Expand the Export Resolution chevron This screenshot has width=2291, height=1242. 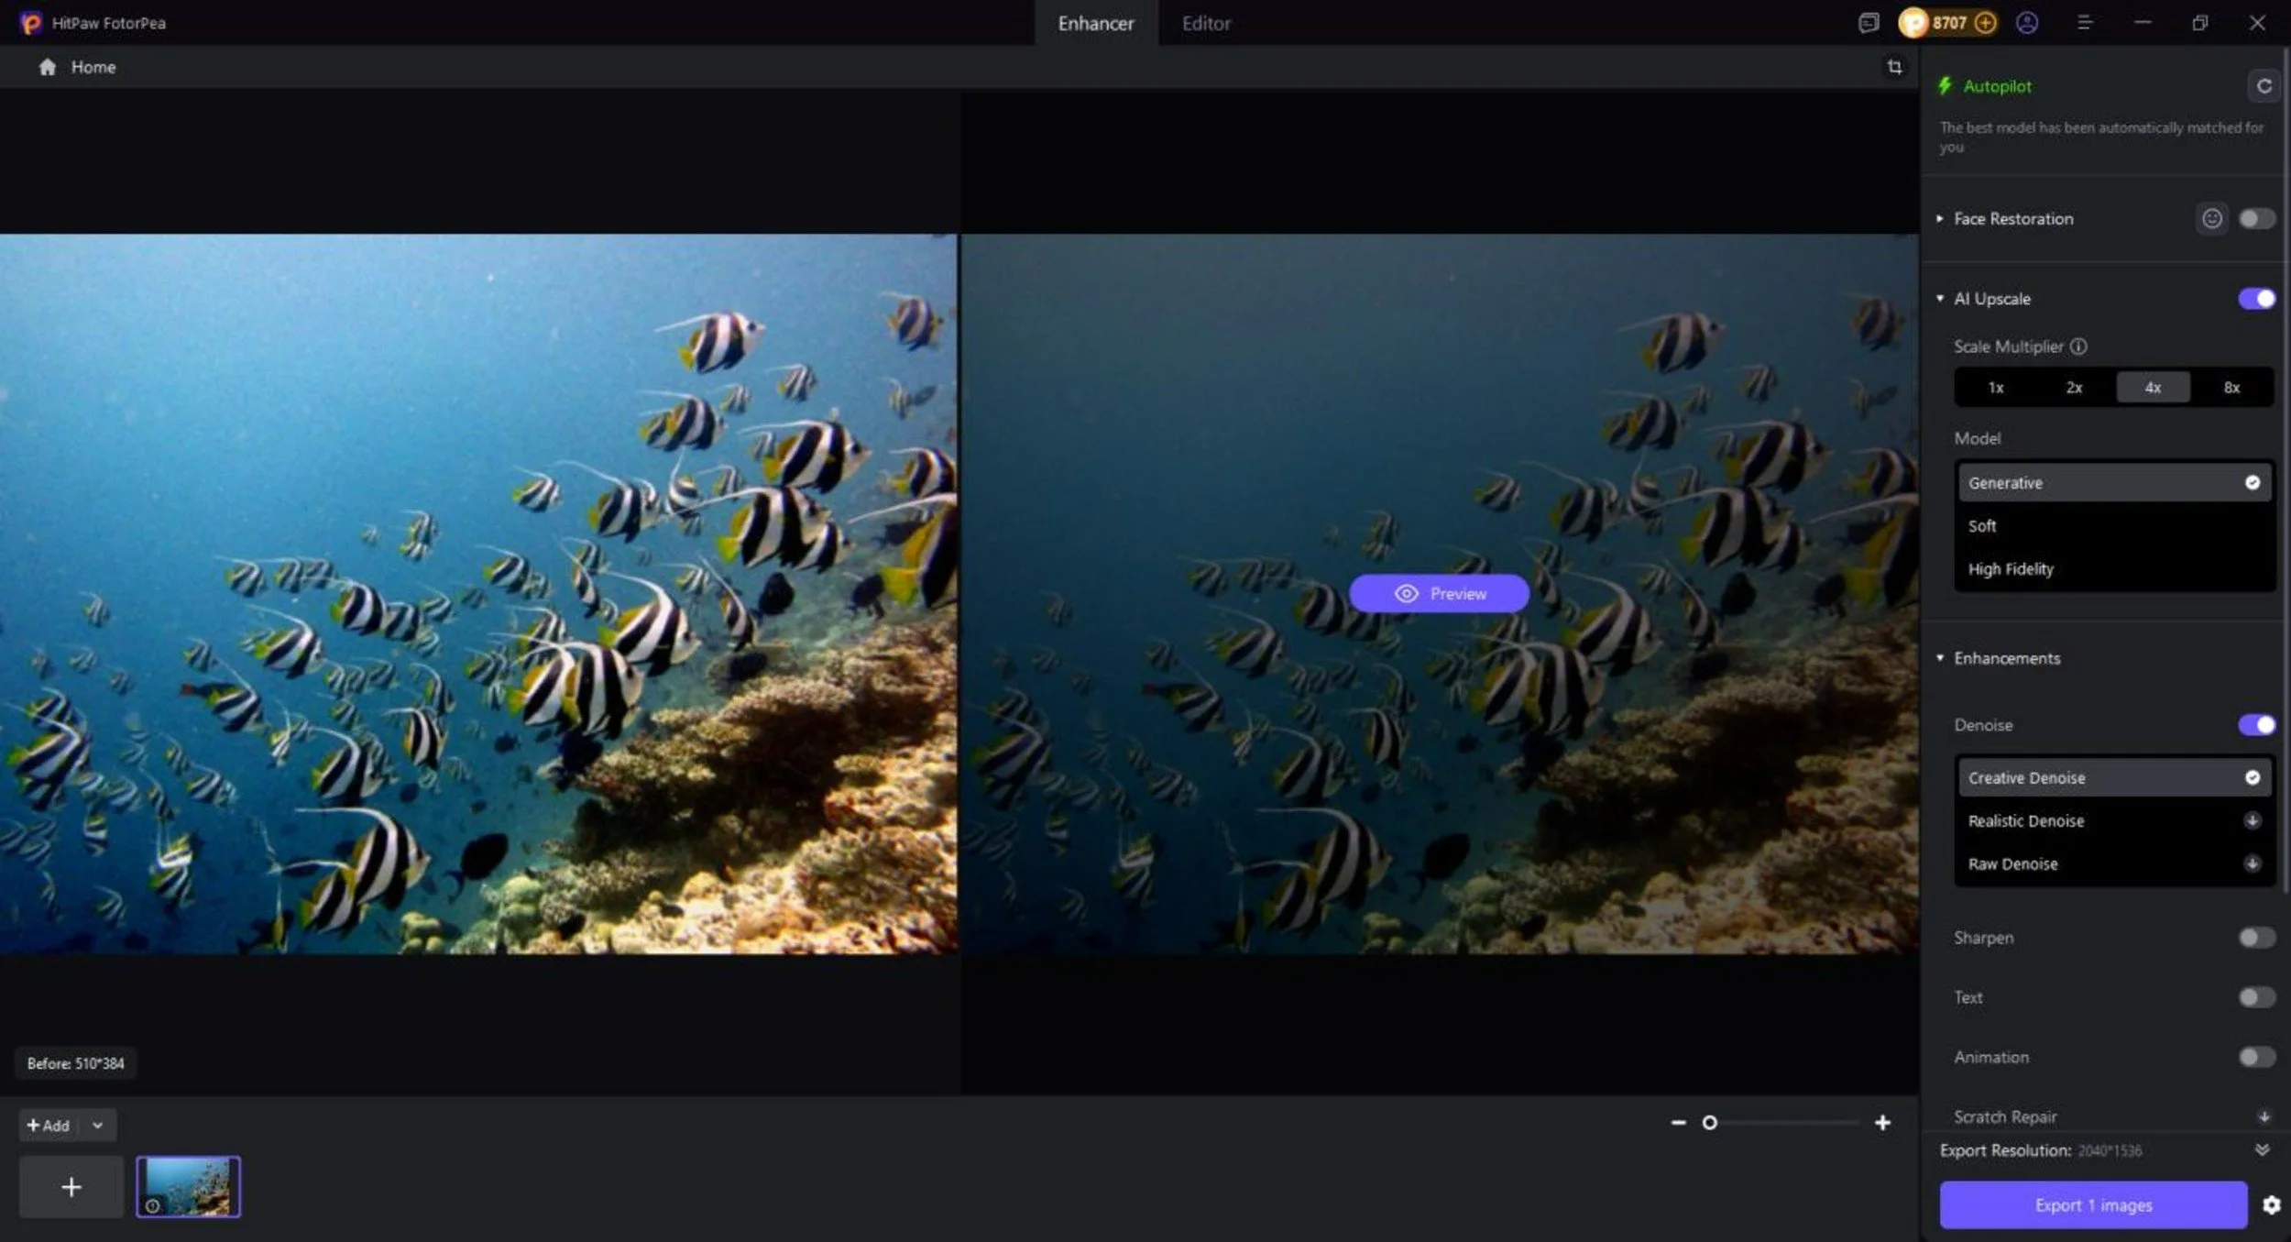pyautogui.click(x=2262, y=1149)
